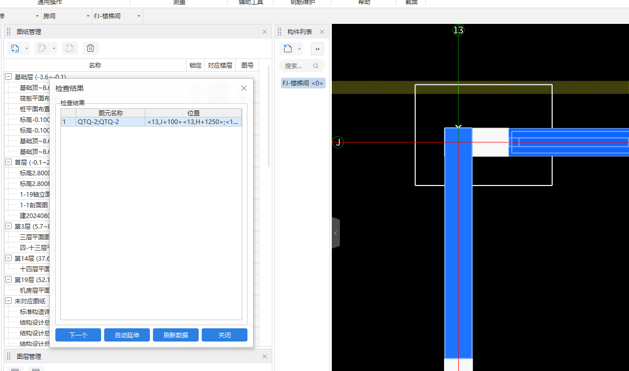Collapse the 第14层 tree node

pos(9,258)
